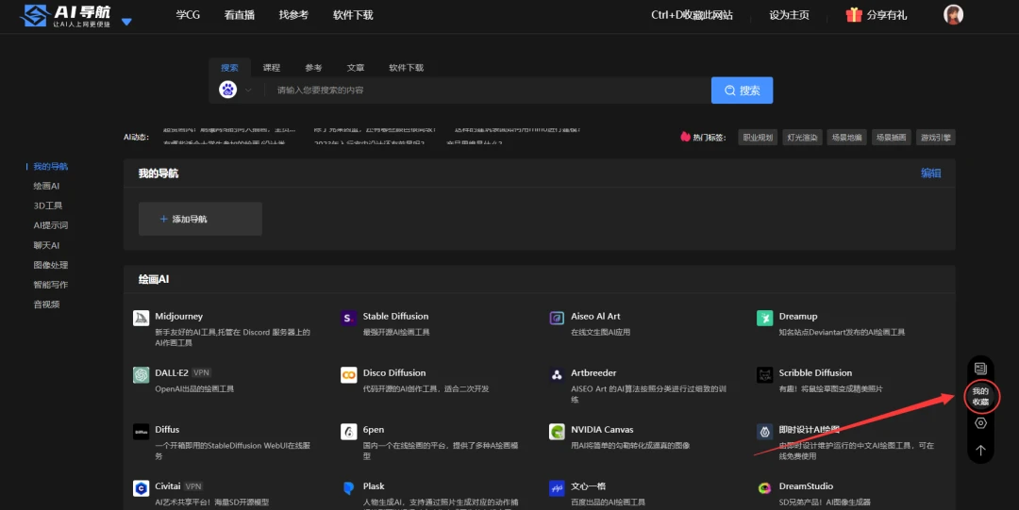
Task: Open the 学CG menu
Action: pyautogui.click(x=188, y=15)
